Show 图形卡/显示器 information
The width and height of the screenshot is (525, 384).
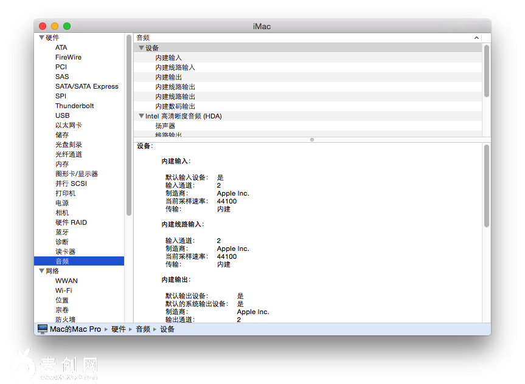[x=76, y=174]
